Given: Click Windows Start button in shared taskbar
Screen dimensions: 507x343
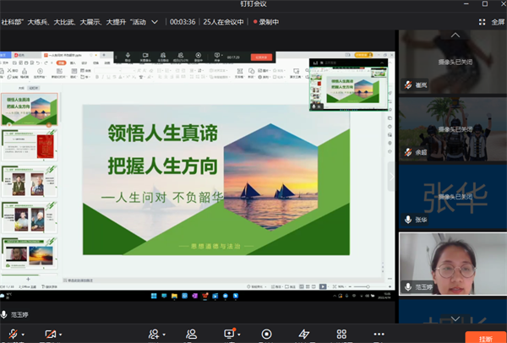Looking at the screenshot, I should click(154, 296).
